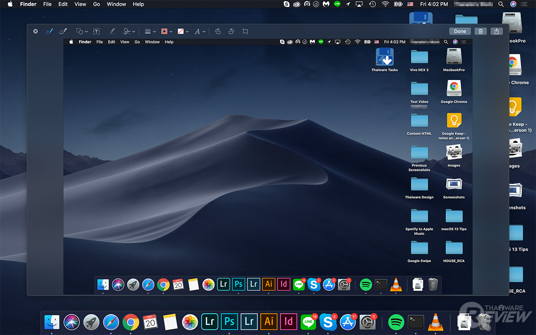Screen dimensions: 536x335
Task: Open the Shapes dropdown in markup toolbar
Action: [82, 31]
